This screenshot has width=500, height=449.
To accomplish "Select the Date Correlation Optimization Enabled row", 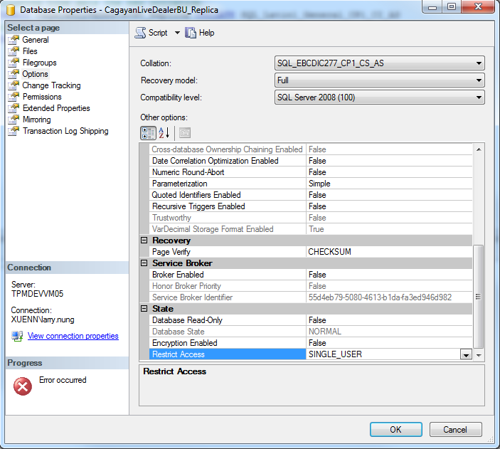I will [x=311, y=161].
